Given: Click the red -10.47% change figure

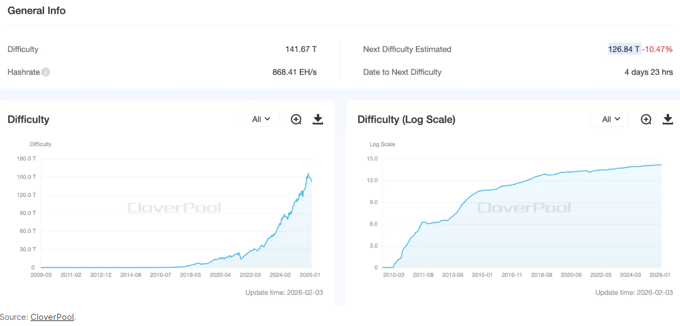Looking at the screenshot, I should coord(658,49).
